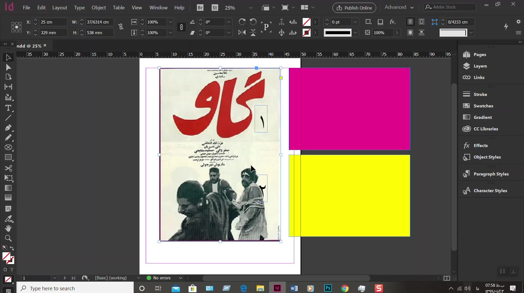Click Publish Online button
Viewport: 524px width, 293px height.
tap(354, 8)
